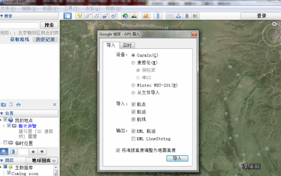Click the 导入 button in GPS dialog

177,159
